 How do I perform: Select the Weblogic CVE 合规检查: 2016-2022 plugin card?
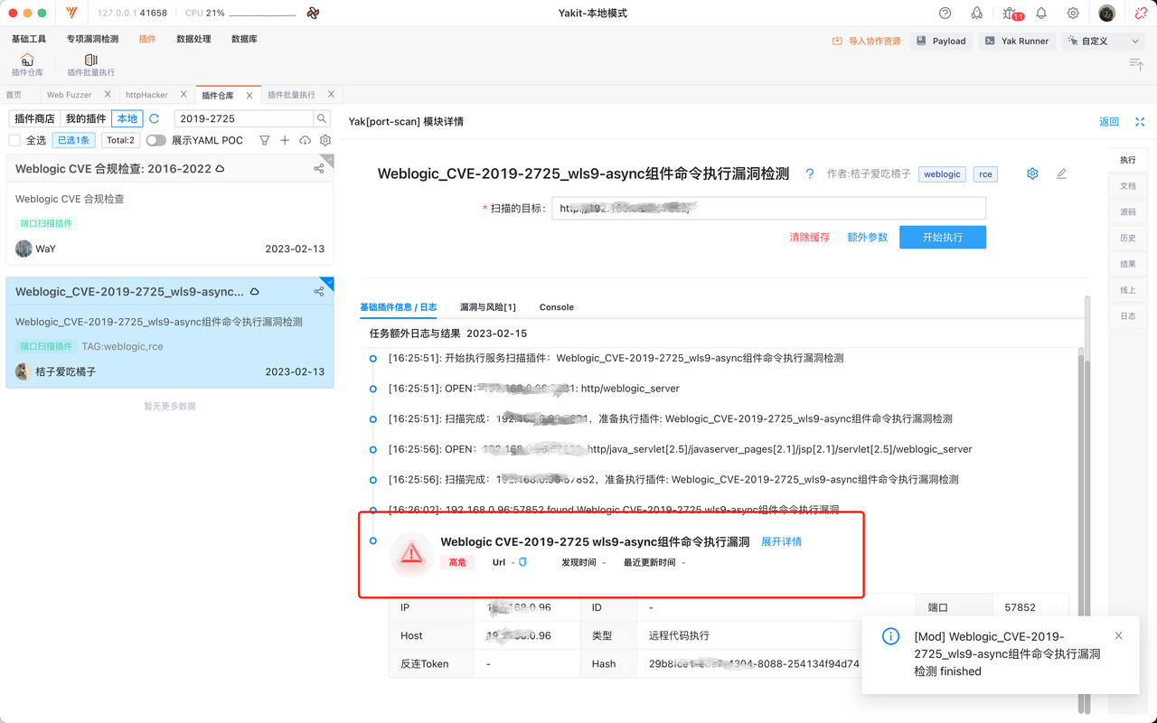coord(170,209)
